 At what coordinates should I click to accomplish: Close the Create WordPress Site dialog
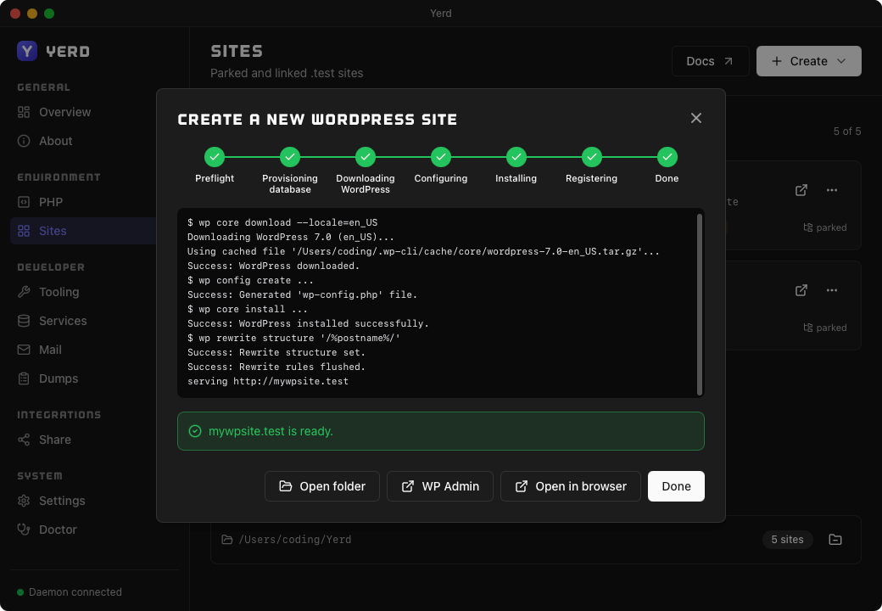tap(695, 118)
